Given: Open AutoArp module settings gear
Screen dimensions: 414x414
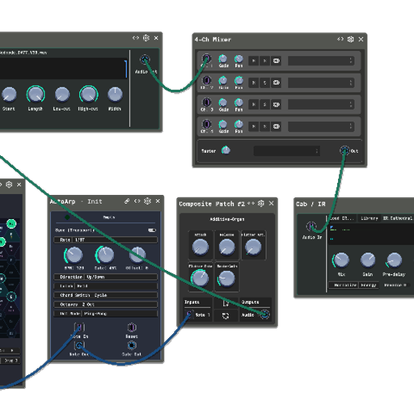Looking at the screenshot, I should click(147, 201).
